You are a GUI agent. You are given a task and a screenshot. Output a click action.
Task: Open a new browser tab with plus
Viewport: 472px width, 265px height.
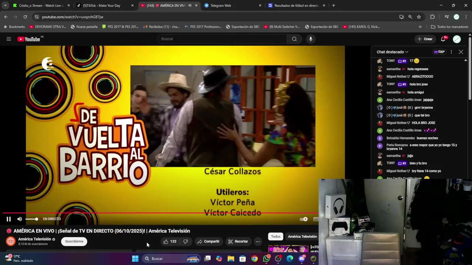pyautogui.click(x=333, y=6)
